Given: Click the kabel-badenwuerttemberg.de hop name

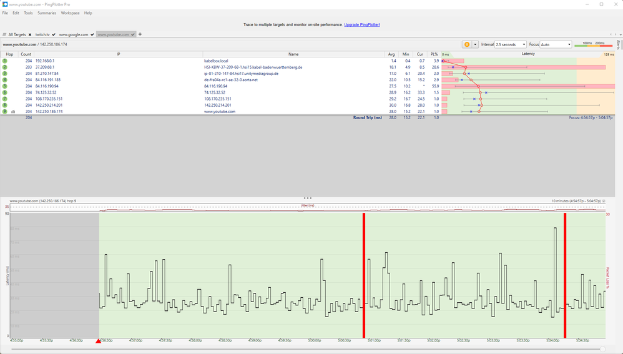Looking at the screenshot, I should (x=253, y=67).
